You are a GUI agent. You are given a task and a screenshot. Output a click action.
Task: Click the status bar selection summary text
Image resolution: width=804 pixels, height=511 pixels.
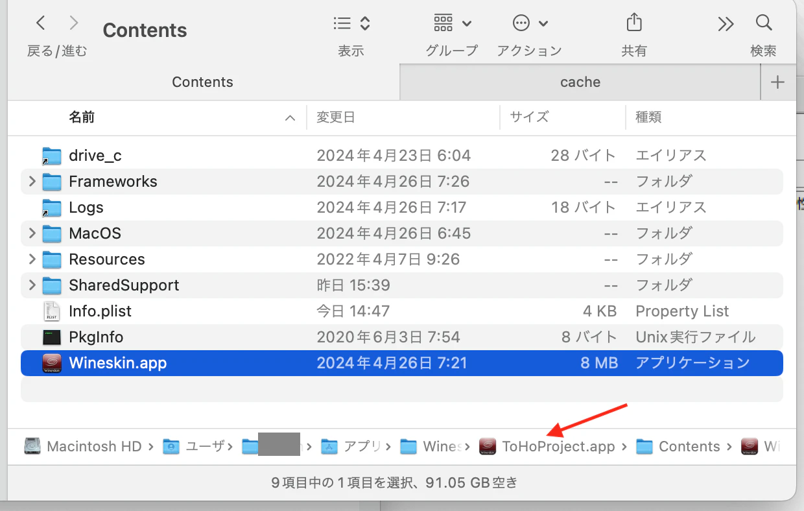[x=394, y=482]
